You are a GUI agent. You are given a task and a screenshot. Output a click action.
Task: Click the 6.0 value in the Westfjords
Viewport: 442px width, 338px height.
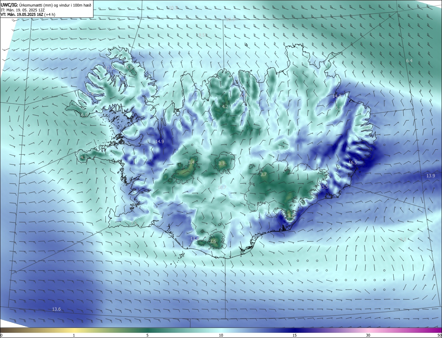click(x=84, y=115)
